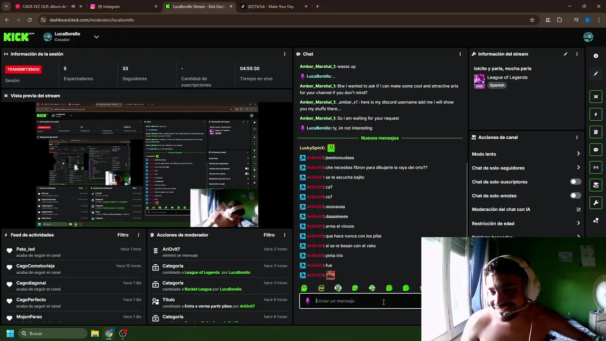The height and width of the screenshot is (341, 606).
Task: Click the TRANSMITIENDO status badge
Action: pyautogui.click(x=23, y=69)
